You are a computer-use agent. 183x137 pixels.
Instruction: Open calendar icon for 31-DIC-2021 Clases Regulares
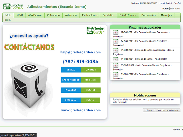[116, 50]
